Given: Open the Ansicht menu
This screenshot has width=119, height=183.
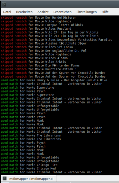Looking at the screenshot, I should (43, 12).
